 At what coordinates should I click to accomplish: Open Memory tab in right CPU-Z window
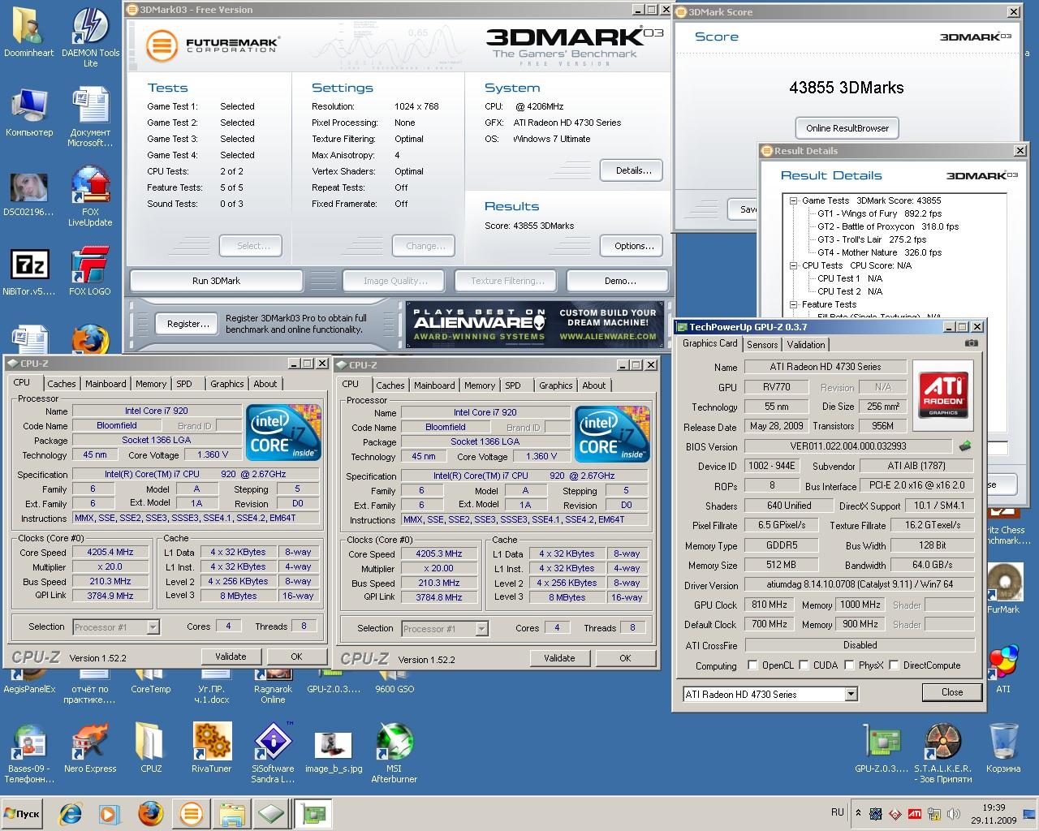click(480, 385)
